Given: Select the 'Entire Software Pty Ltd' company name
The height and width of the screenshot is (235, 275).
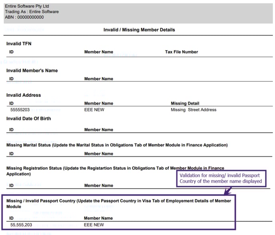Looking at the screenshot, I should pyautogui.click(x=27, y=6).
